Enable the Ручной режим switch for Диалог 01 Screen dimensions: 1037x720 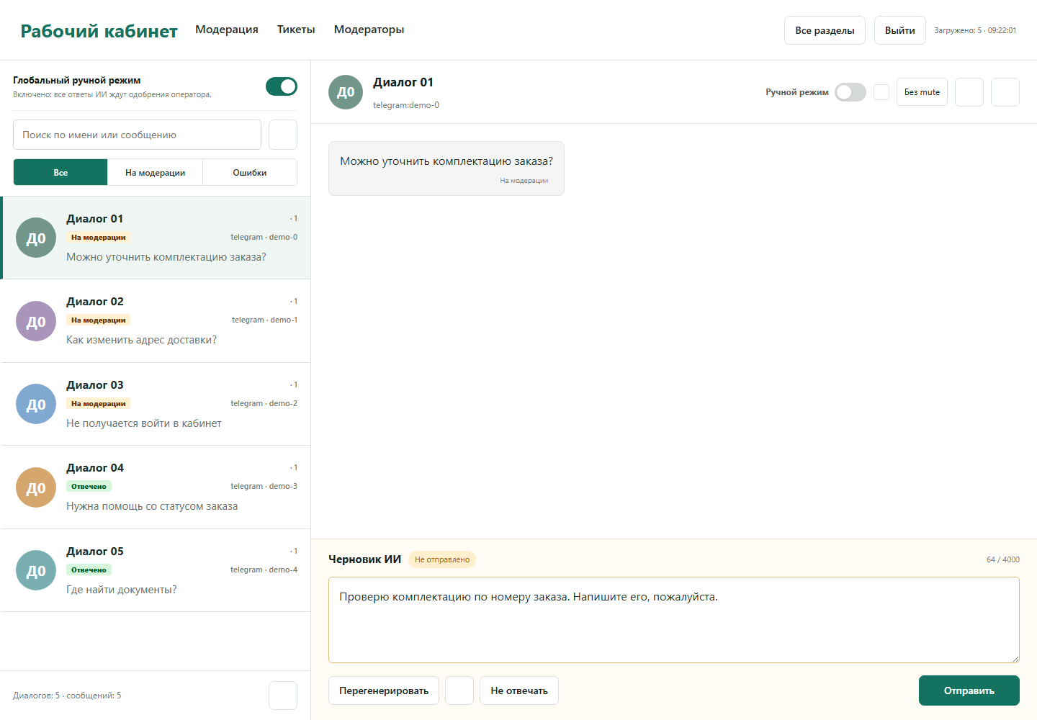(x=850, y=92)
